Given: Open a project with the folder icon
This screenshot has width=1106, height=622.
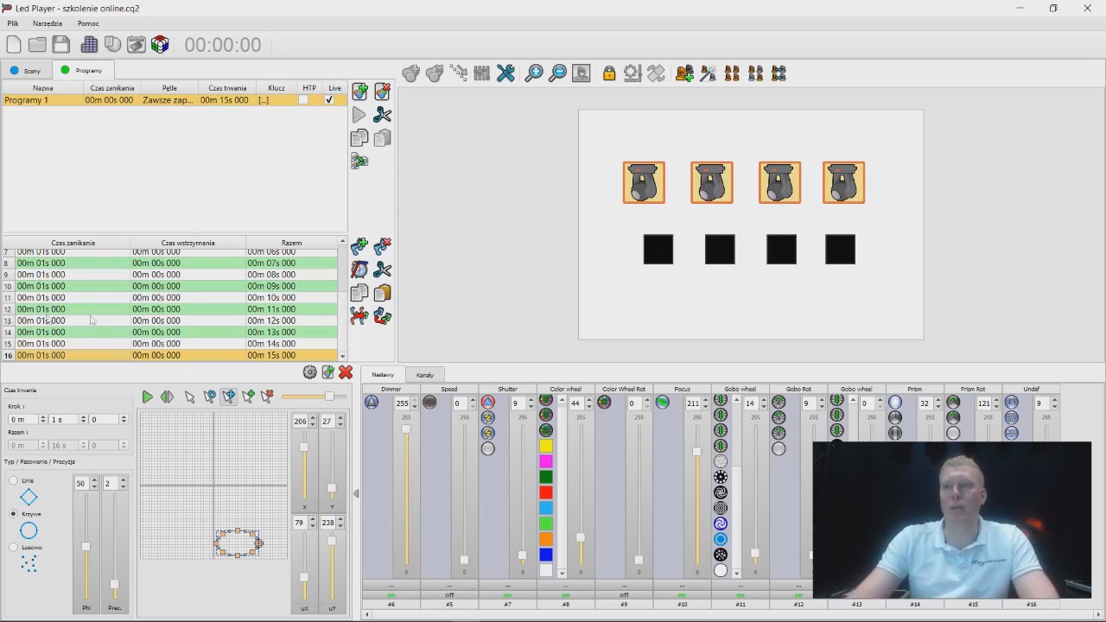Looking at the screenshot, I should [x=37, y=45].
